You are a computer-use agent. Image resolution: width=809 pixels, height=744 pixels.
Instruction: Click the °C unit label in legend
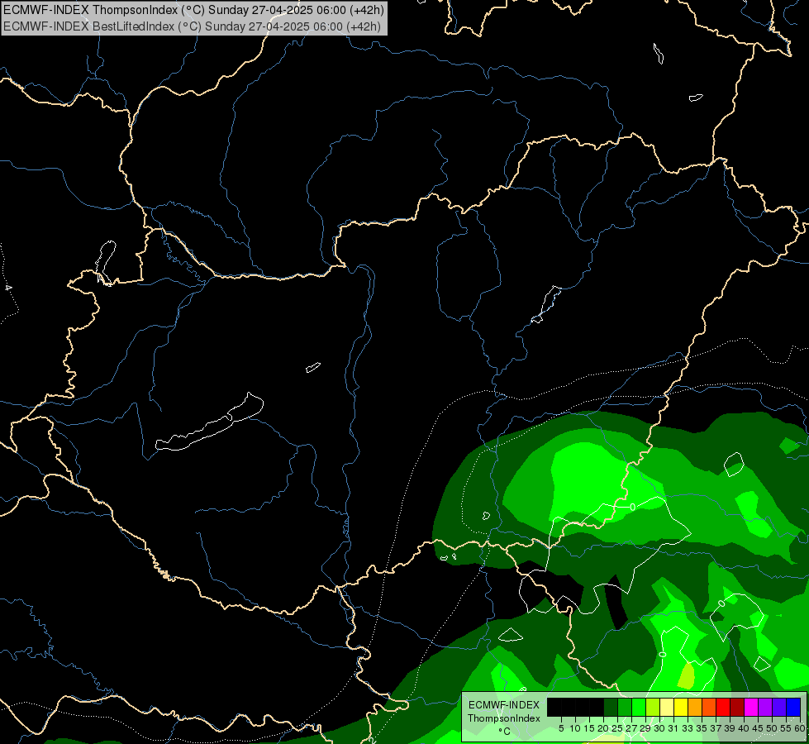505,732
